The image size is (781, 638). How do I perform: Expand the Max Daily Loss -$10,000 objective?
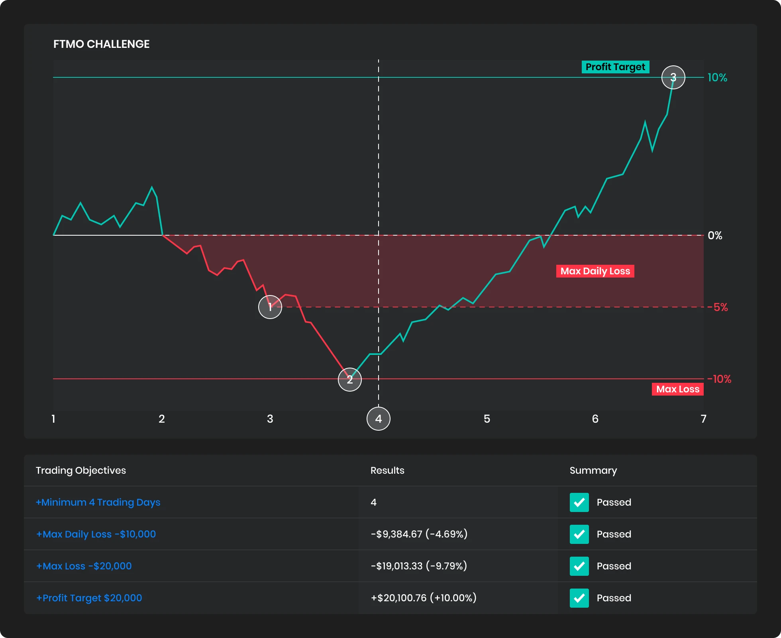click(x=96, y=534)
